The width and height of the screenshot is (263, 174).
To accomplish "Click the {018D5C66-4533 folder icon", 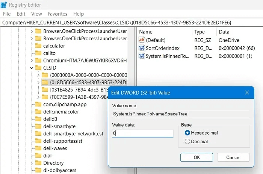I will click(x=45, y=82).
